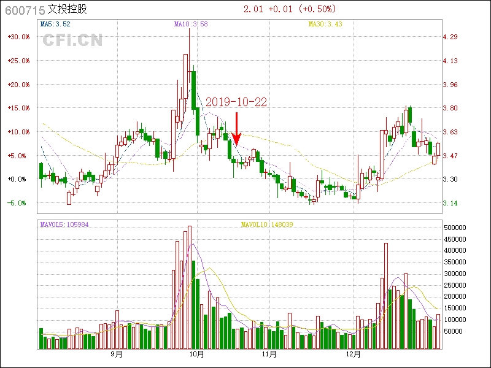
Task: Click the CFi.CN watermark logo
Action: (72, 40)
